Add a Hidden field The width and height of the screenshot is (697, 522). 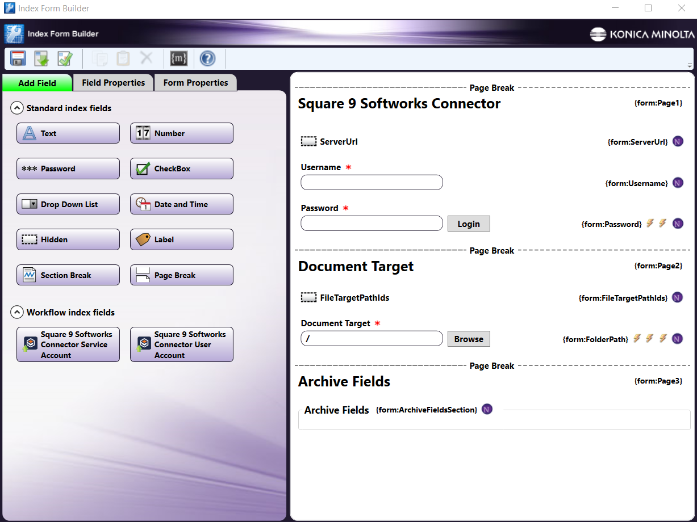(68, 239)
